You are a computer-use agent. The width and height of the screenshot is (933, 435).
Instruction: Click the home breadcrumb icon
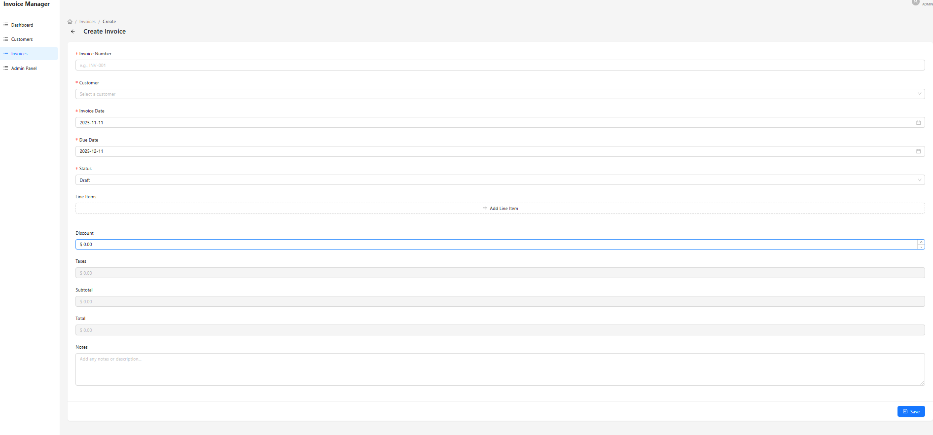tap(70, 22)
